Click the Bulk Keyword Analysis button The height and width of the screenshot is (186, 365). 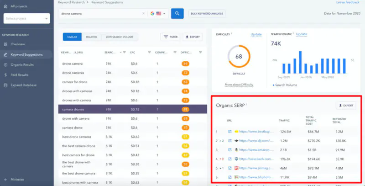coord(207,14)
